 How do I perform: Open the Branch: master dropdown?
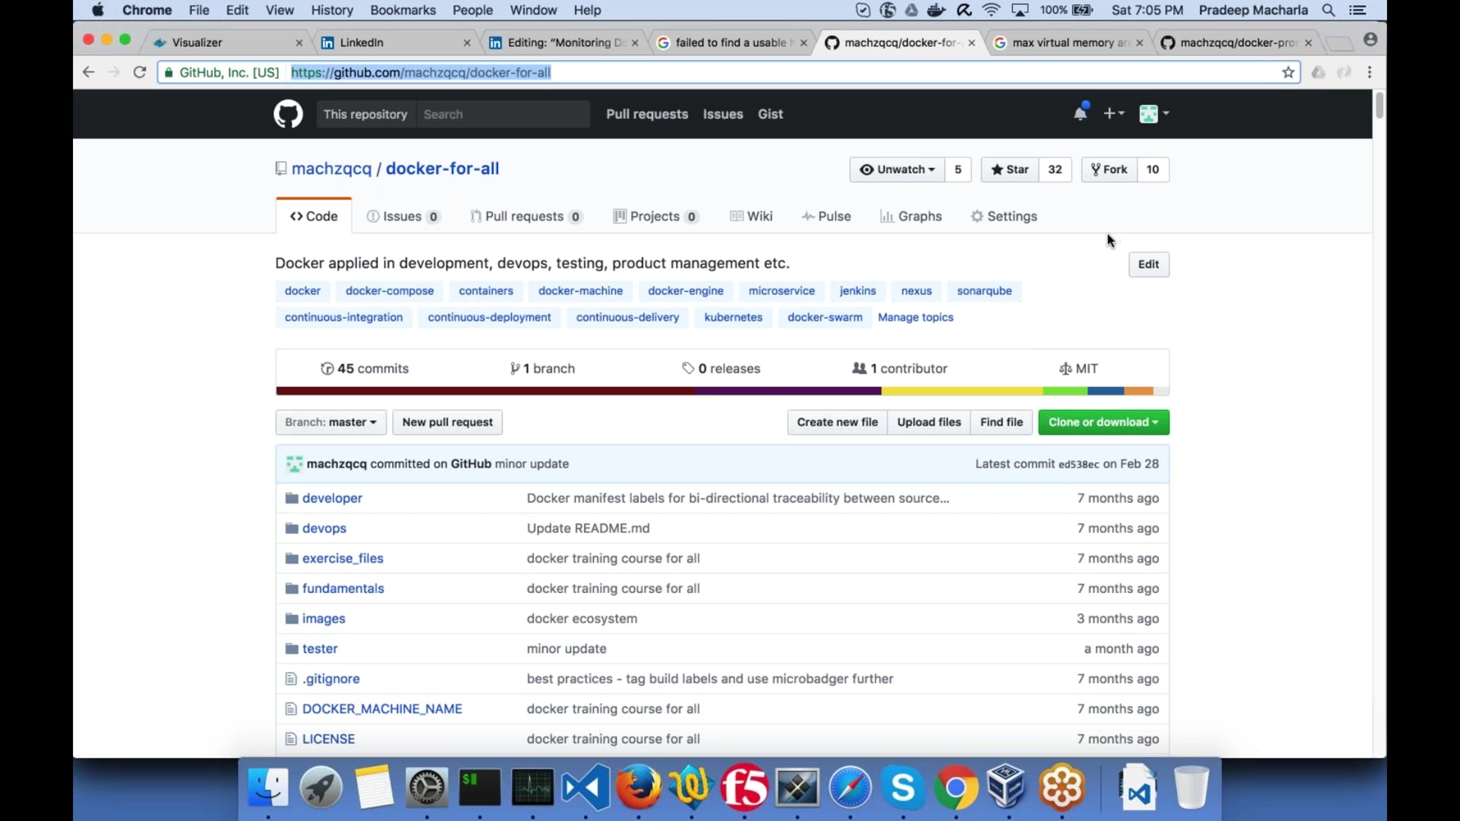click(330, 422)
